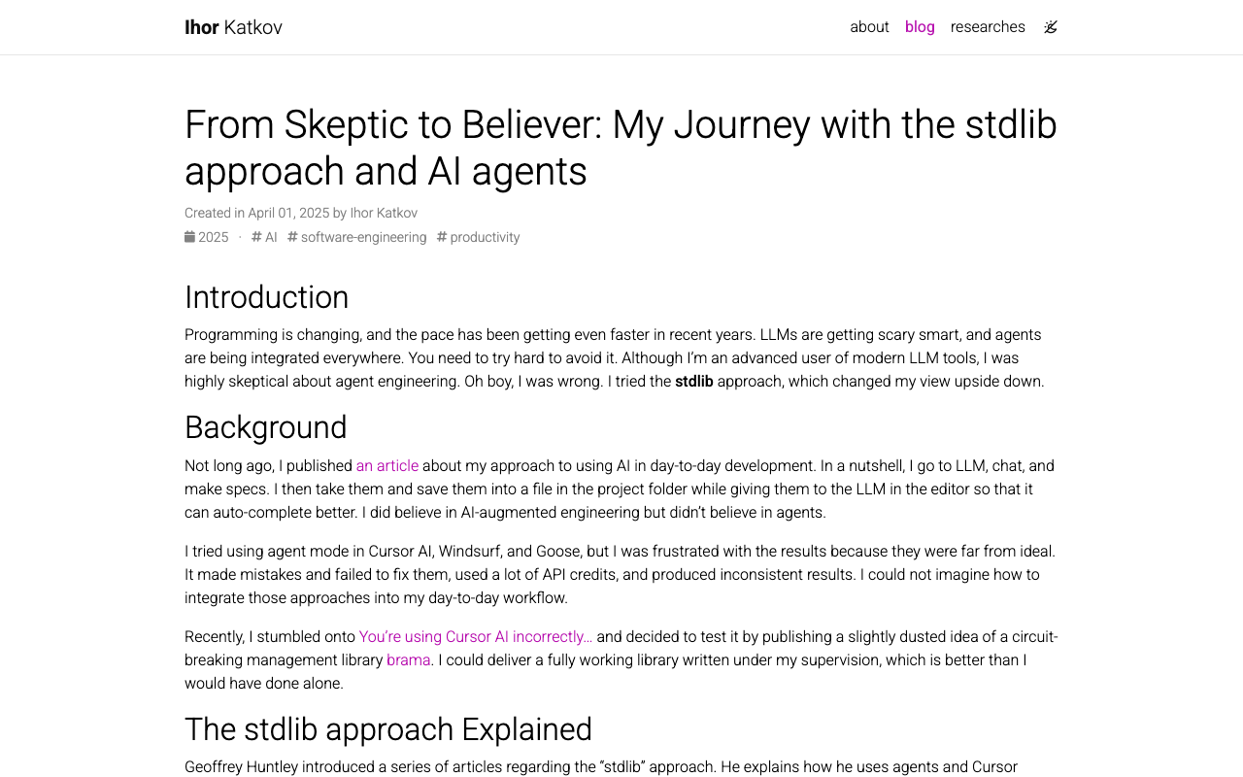Open the 'an article' link in Background section
1243x777 pixels.
(x=386, y=465)
